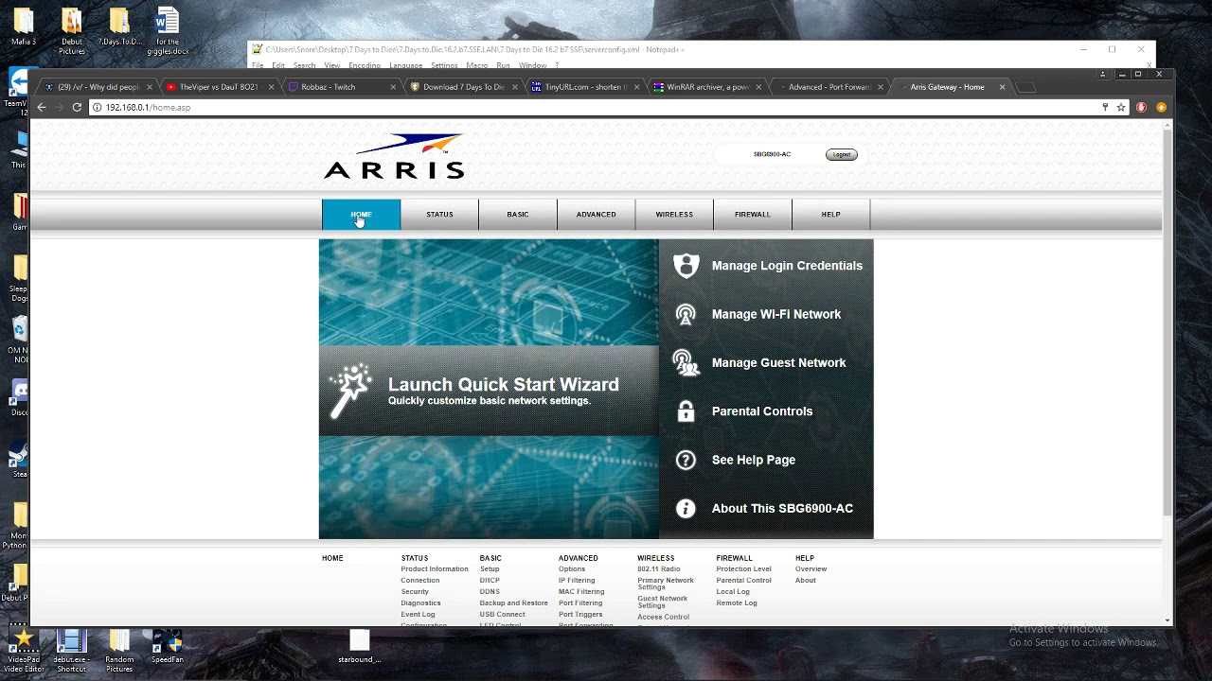This screenshot has height=681, width=1212.
Task: Click Product Information footer link
Action: pyautogui.click(x=435, y=569)
